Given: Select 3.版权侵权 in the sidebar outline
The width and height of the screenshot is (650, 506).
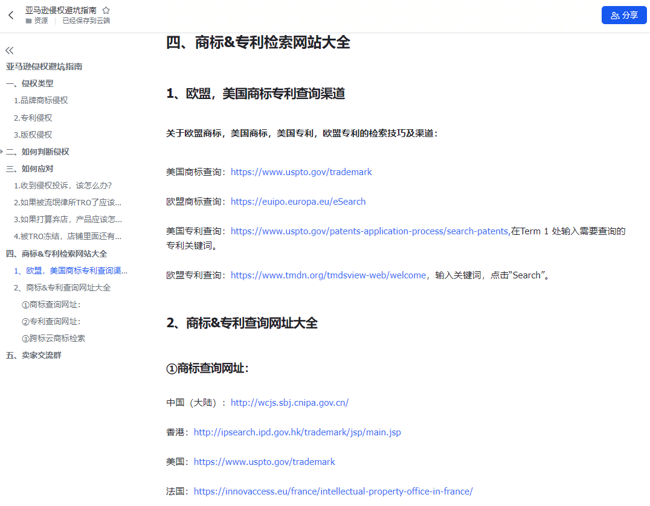Looking at the screenshot, I should click(33, 134).
